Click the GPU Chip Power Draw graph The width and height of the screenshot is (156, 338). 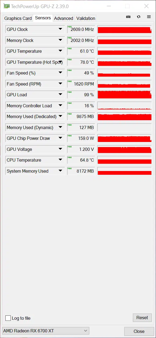(125, 138)
